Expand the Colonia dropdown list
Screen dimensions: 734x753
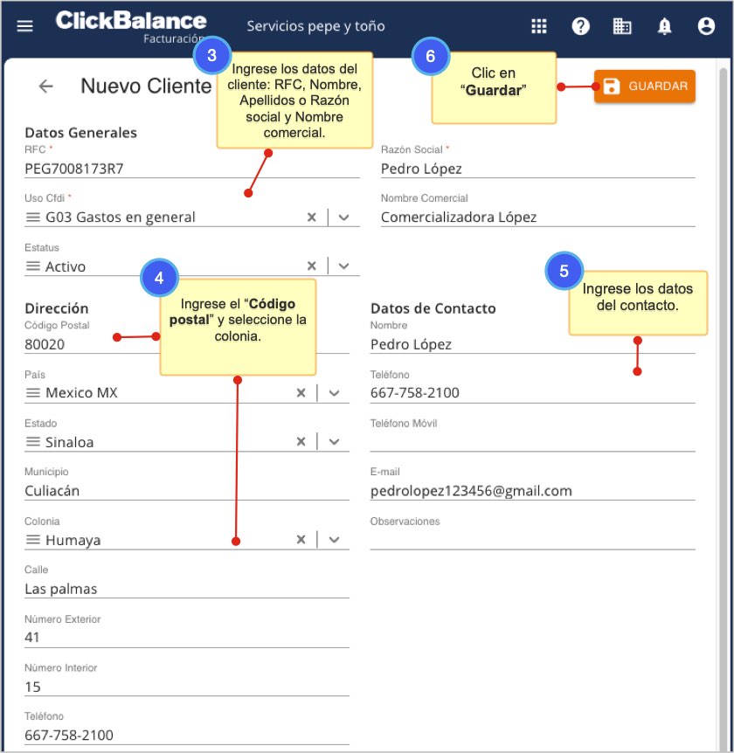334,540
